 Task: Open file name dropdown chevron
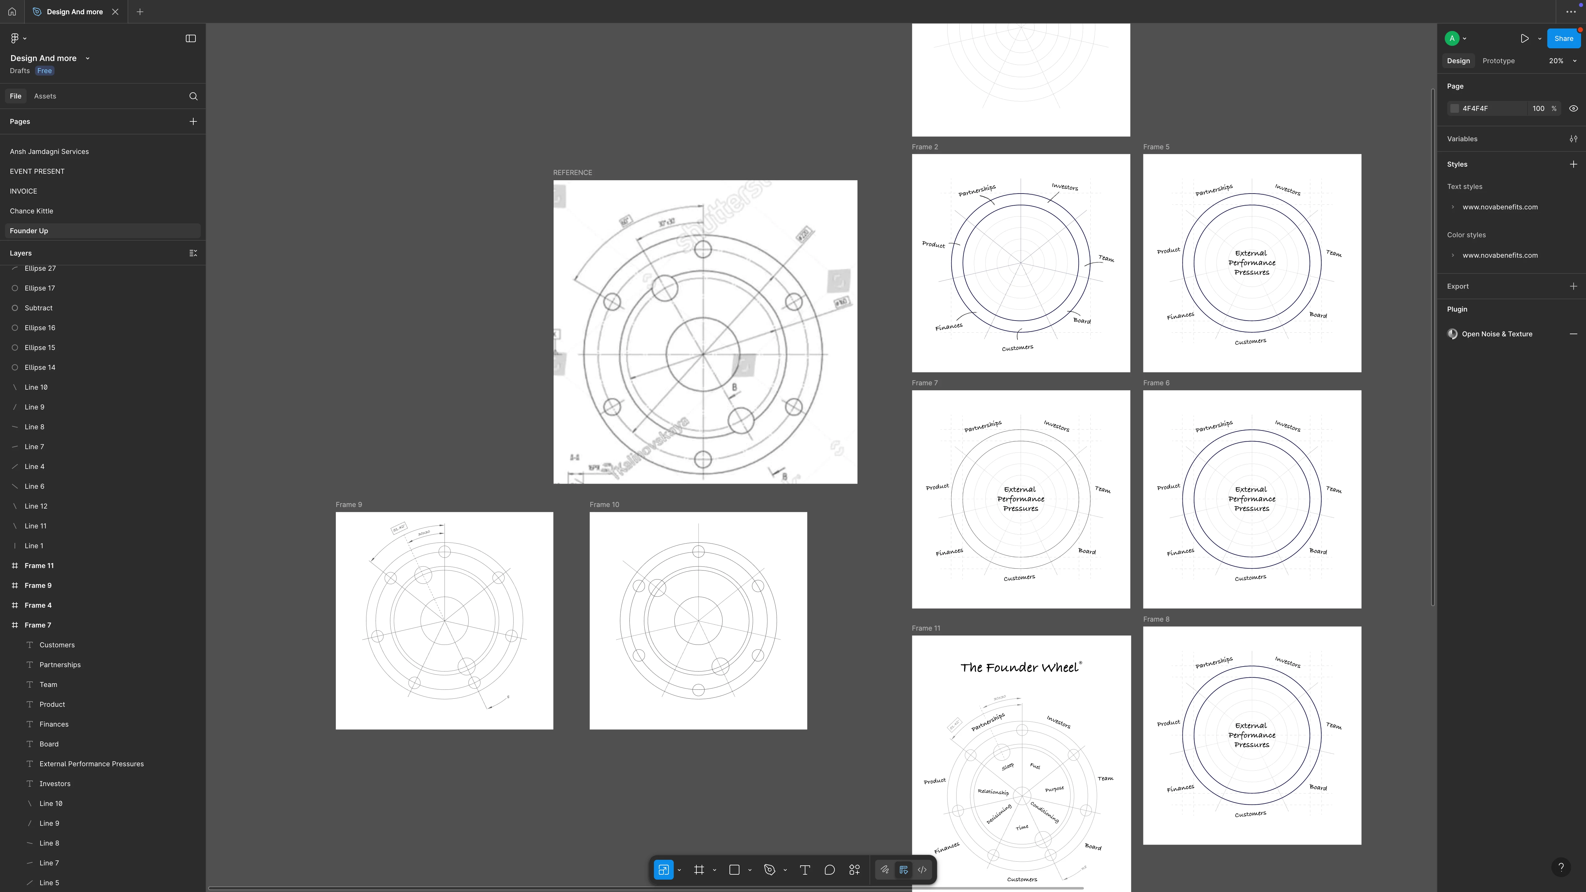click(87, 59)
